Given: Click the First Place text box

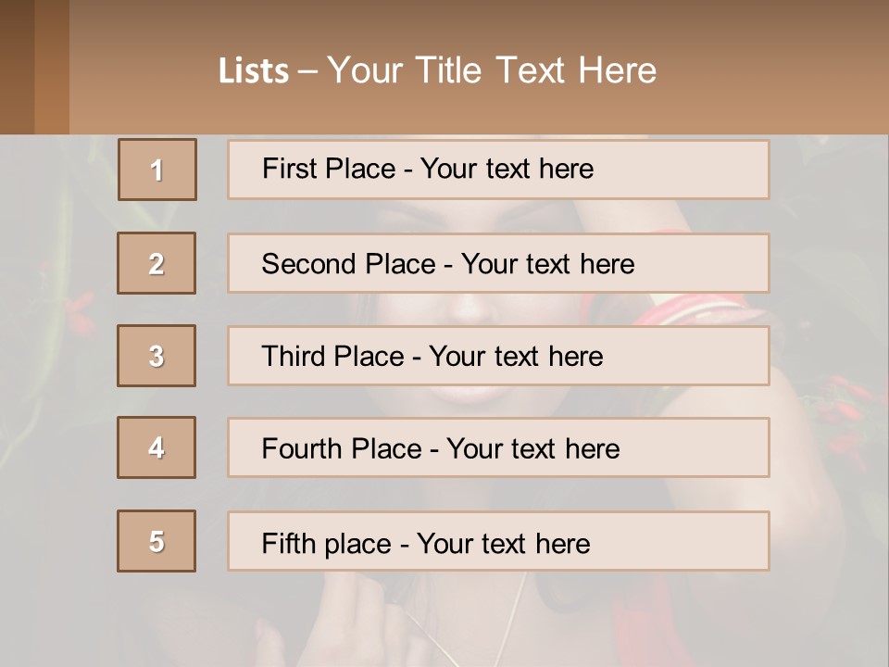Looking at the screenshot, I should click(498, 170).
